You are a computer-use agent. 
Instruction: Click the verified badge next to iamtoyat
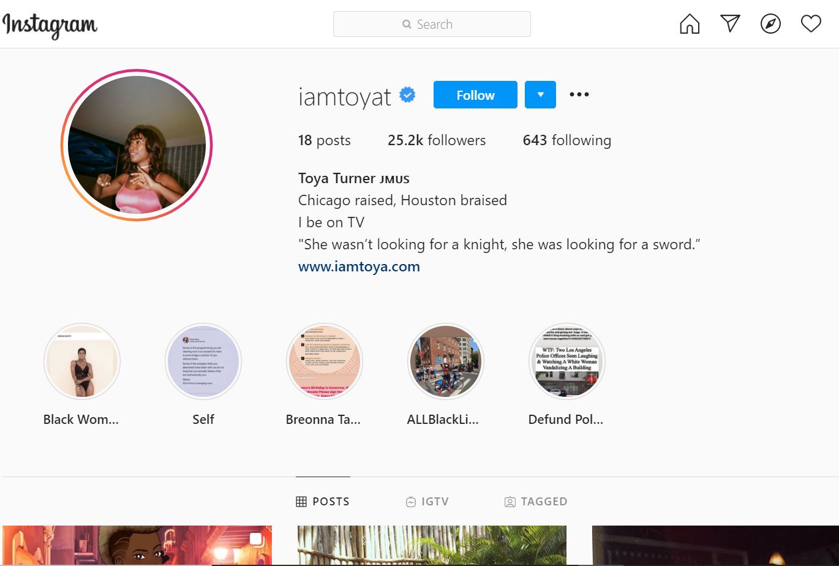(x=408, y=95)
